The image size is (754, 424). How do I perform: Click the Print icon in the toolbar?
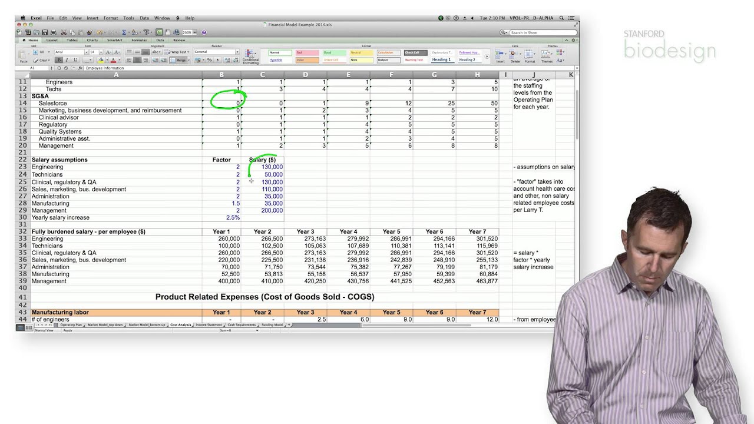tap(54, 32)
